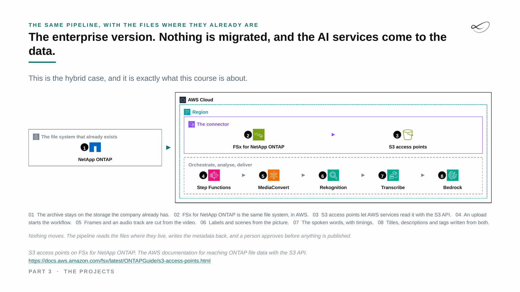Click 'The connector' group title
This screenshot has height=292, width=520.
(x=213, y=124)
